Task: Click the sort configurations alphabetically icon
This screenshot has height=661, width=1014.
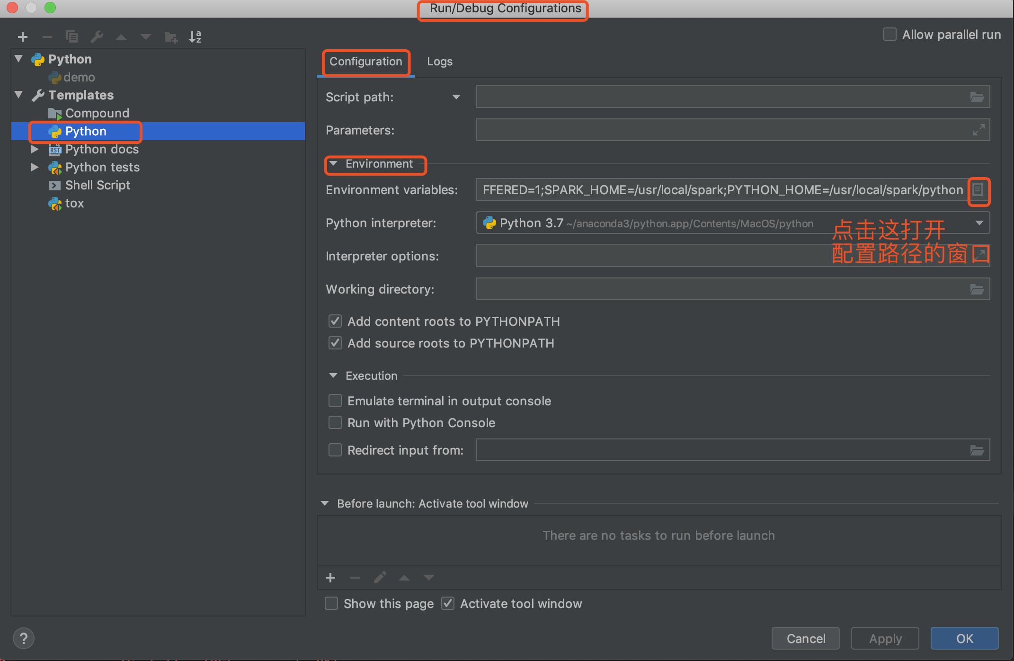Action: (195, 36)
